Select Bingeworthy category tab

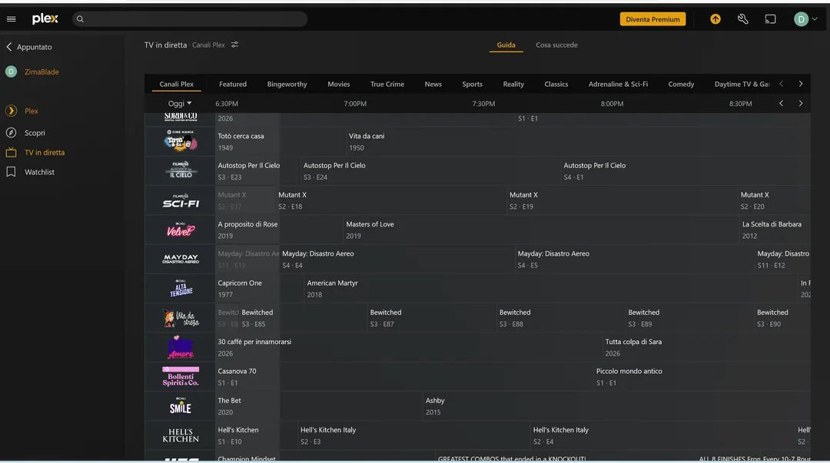pyautogui.click(x=287, y=84)
